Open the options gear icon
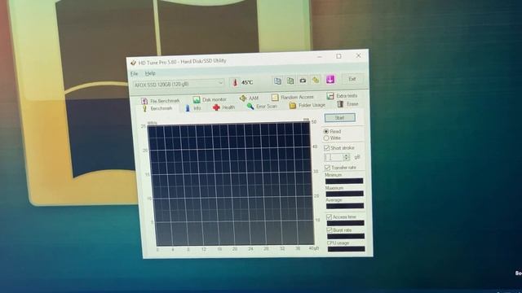Image resolution: width=522 pixels, height=293 pixels. pyautogui.click(x=316, y=80)
